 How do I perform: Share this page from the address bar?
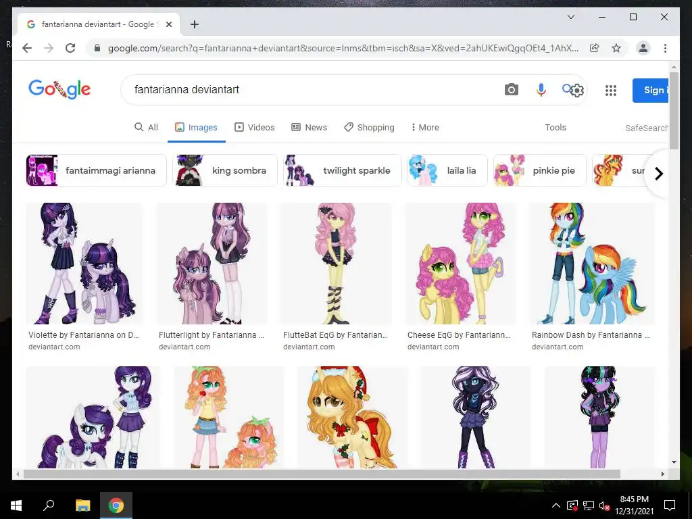coord(595,48)
